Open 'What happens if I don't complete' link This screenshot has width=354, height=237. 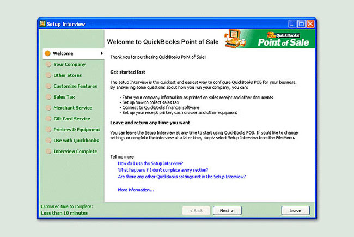click(x=163, y=170)
